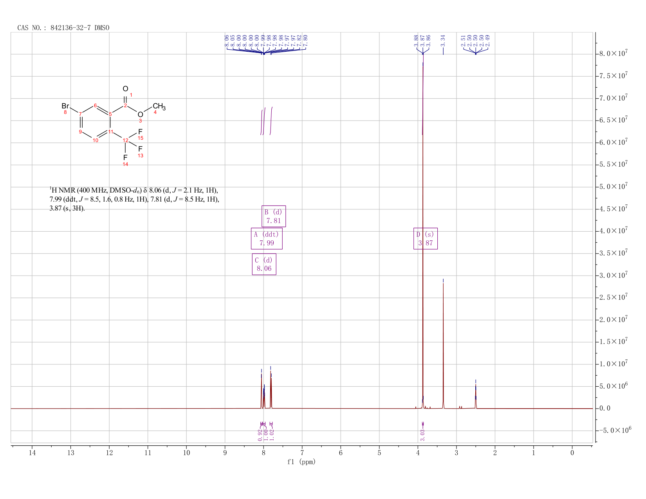
Task: Click the 12 ppm tick label
Action: tap(109, 453)
